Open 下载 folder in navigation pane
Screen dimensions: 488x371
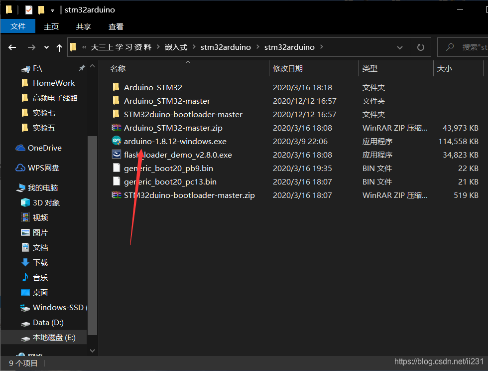[x=40, y=262]
